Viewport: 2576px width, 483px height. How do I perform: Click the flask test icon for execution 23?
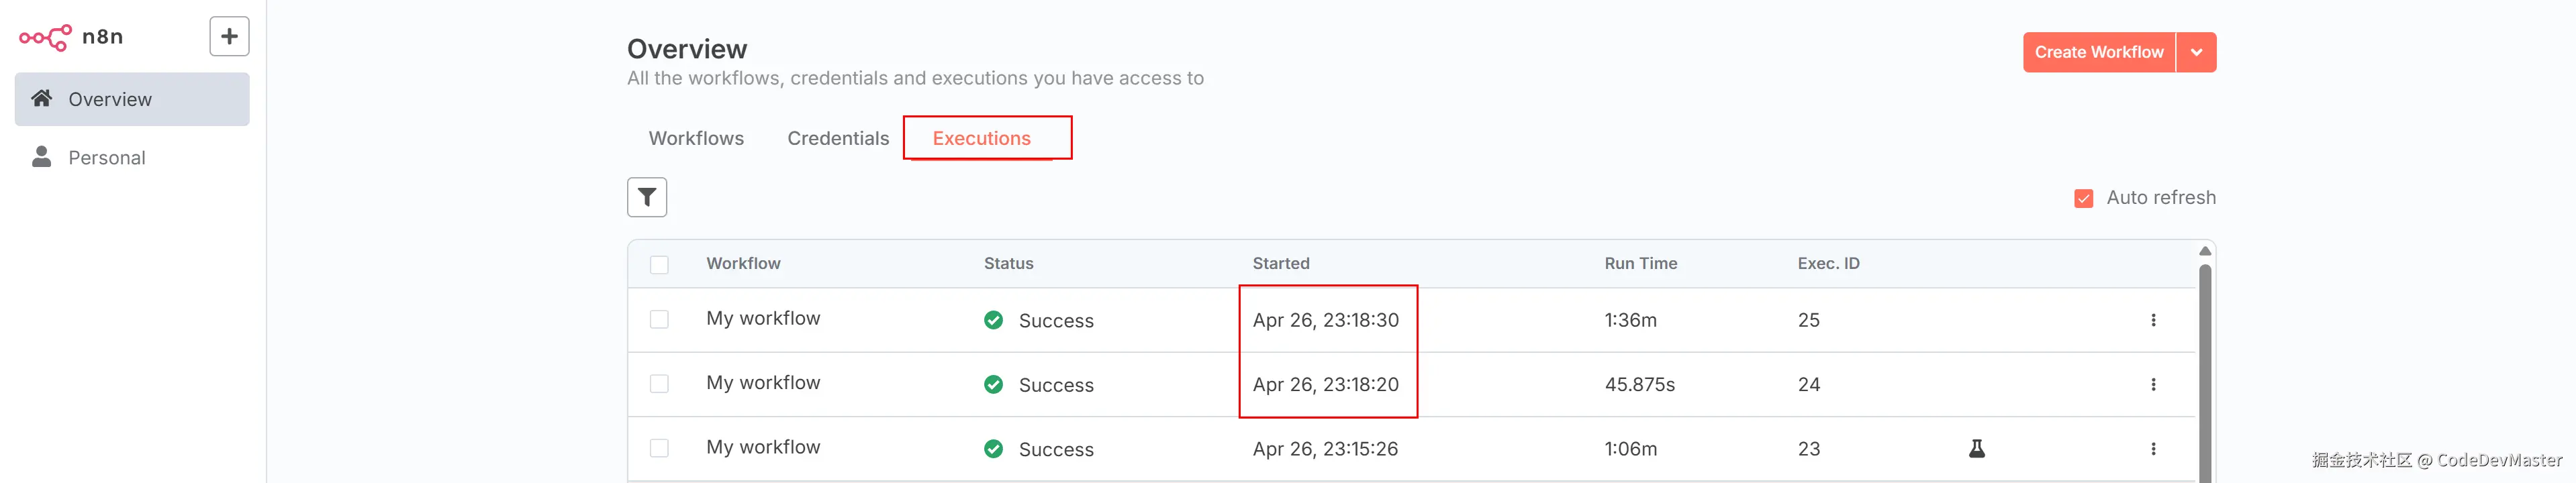pos(1977,449)
